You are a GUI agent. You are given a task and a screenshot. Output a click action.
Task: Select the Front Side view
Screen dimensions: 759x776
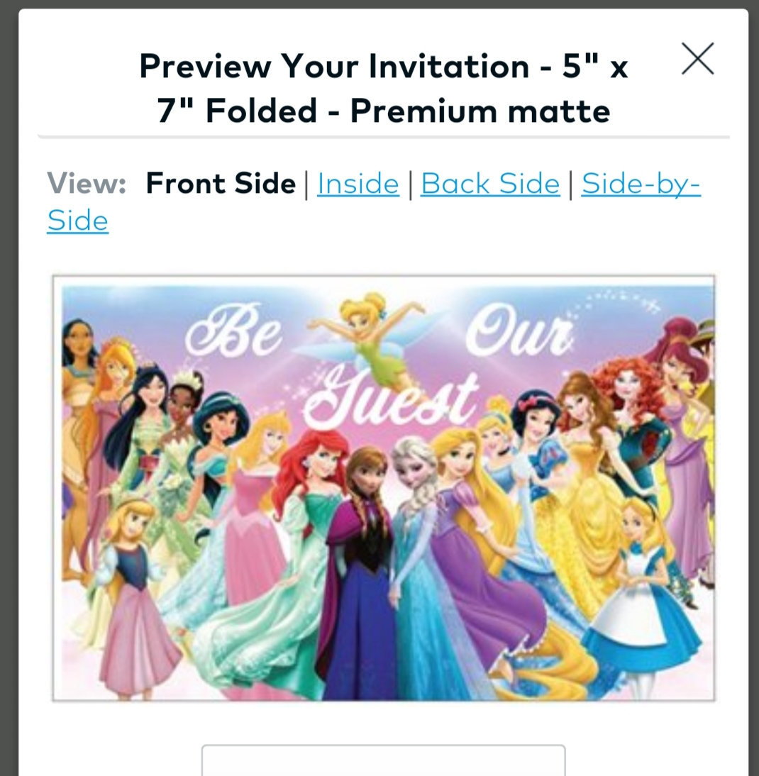coord(221,184)
